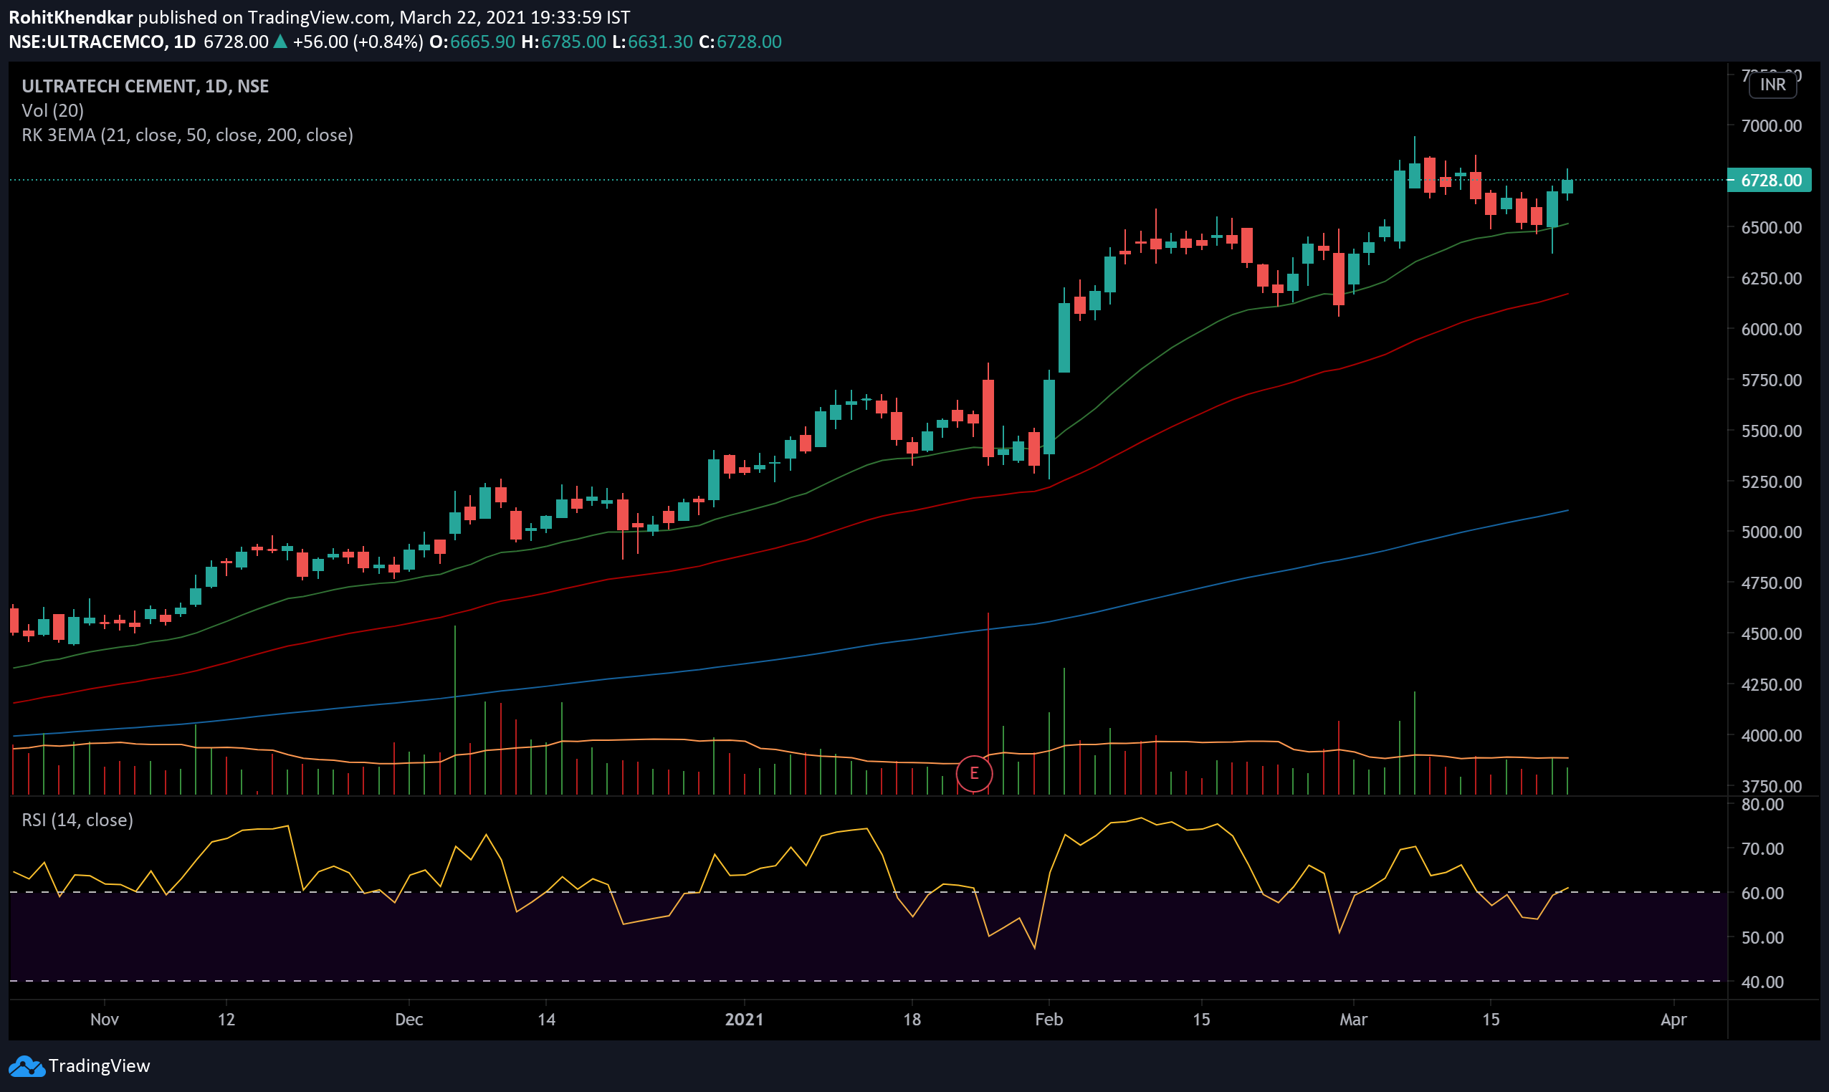The height and width of the screenshot is (1092, 1829).
Task: Click the Nov date axis label
Action: (105, 1019)
